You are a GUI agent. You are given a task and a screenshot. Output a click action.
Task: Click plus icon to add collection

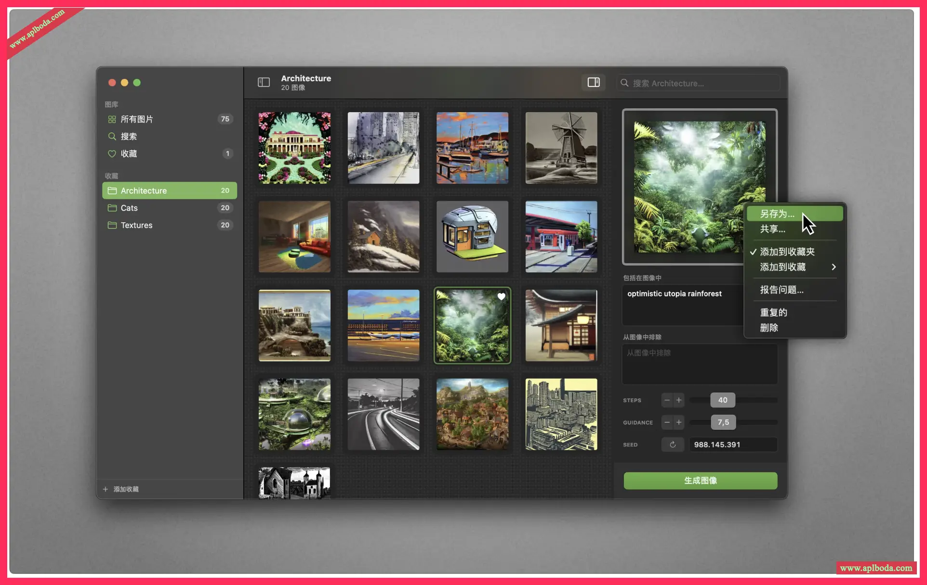coord(106,489)
